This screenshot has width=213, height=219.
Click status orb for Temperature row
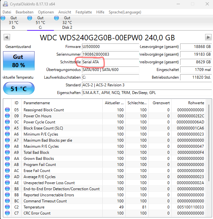click(x=7, y=207)
